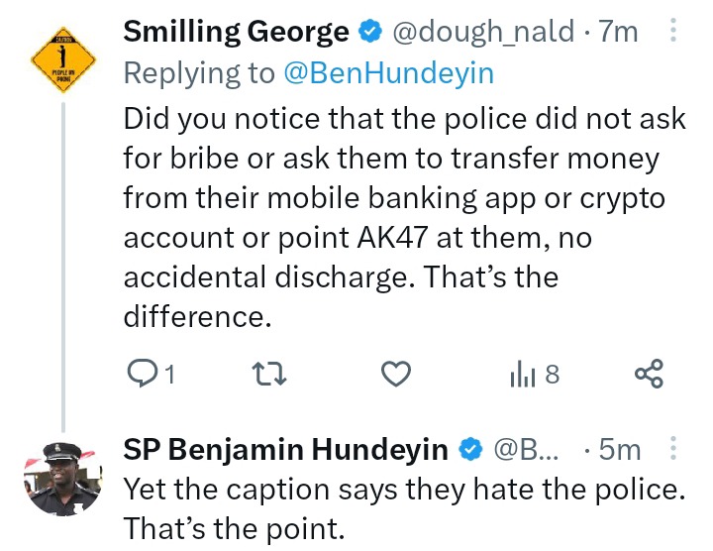
Task: View analytics showing 8 views
Action: pyautogui.click(x=534, y=374)
